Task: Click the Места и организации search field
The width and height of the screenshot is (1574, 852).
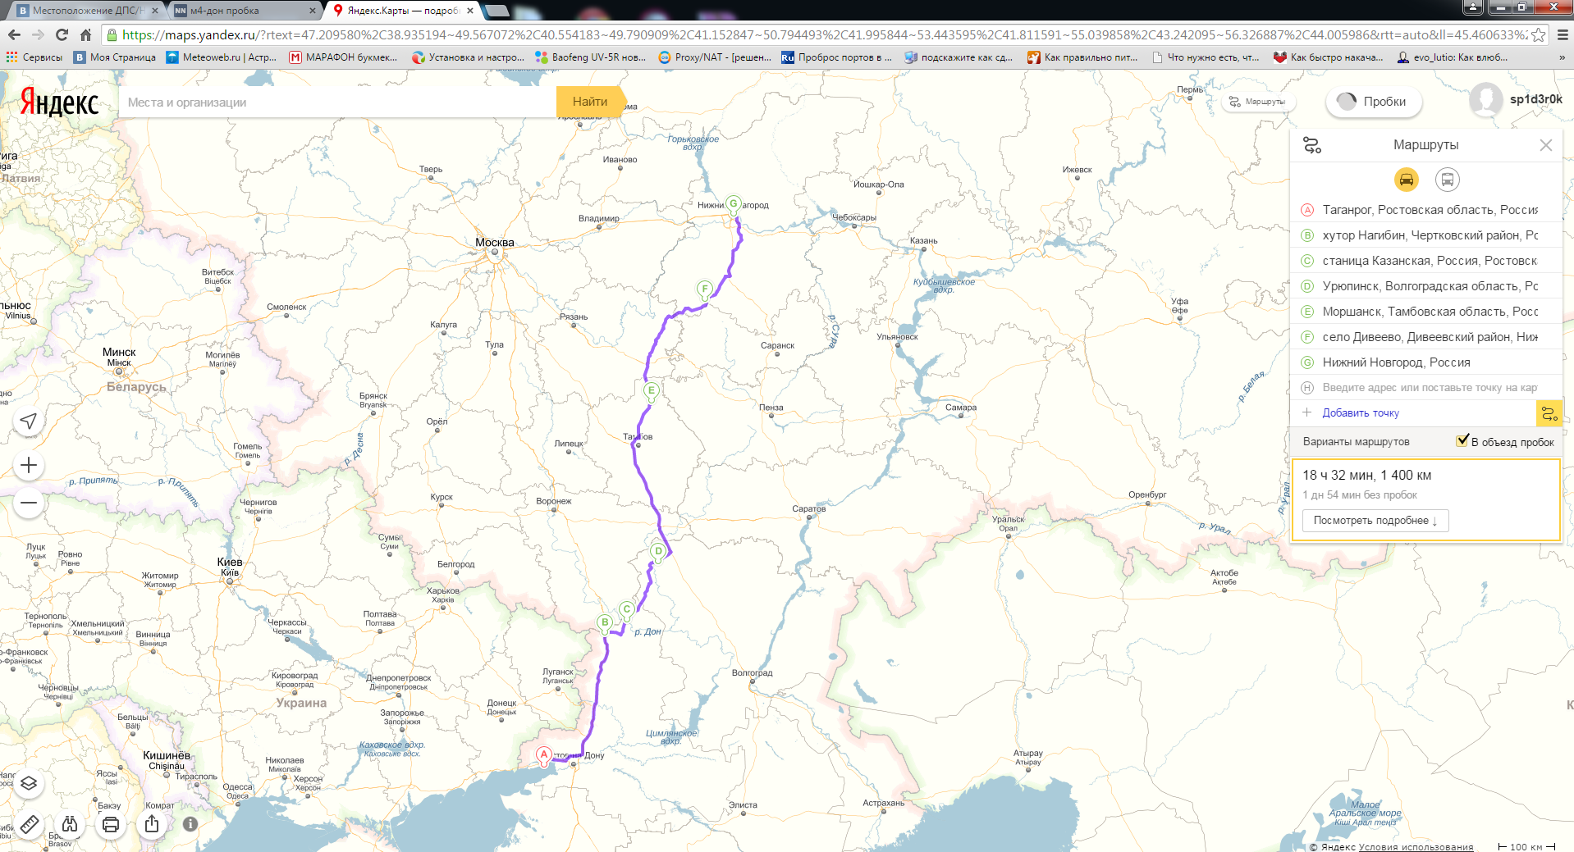Action: 336,102
